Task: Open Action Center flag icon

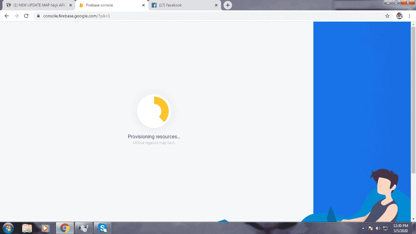Action: 371,228
